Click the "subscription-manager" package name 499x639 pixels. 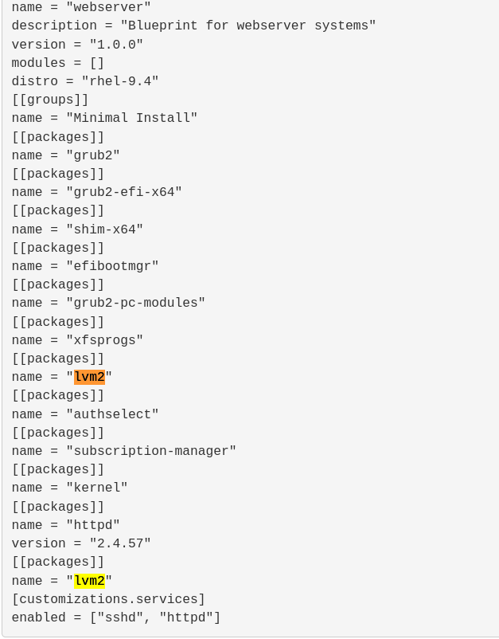[x=151, y=451]
